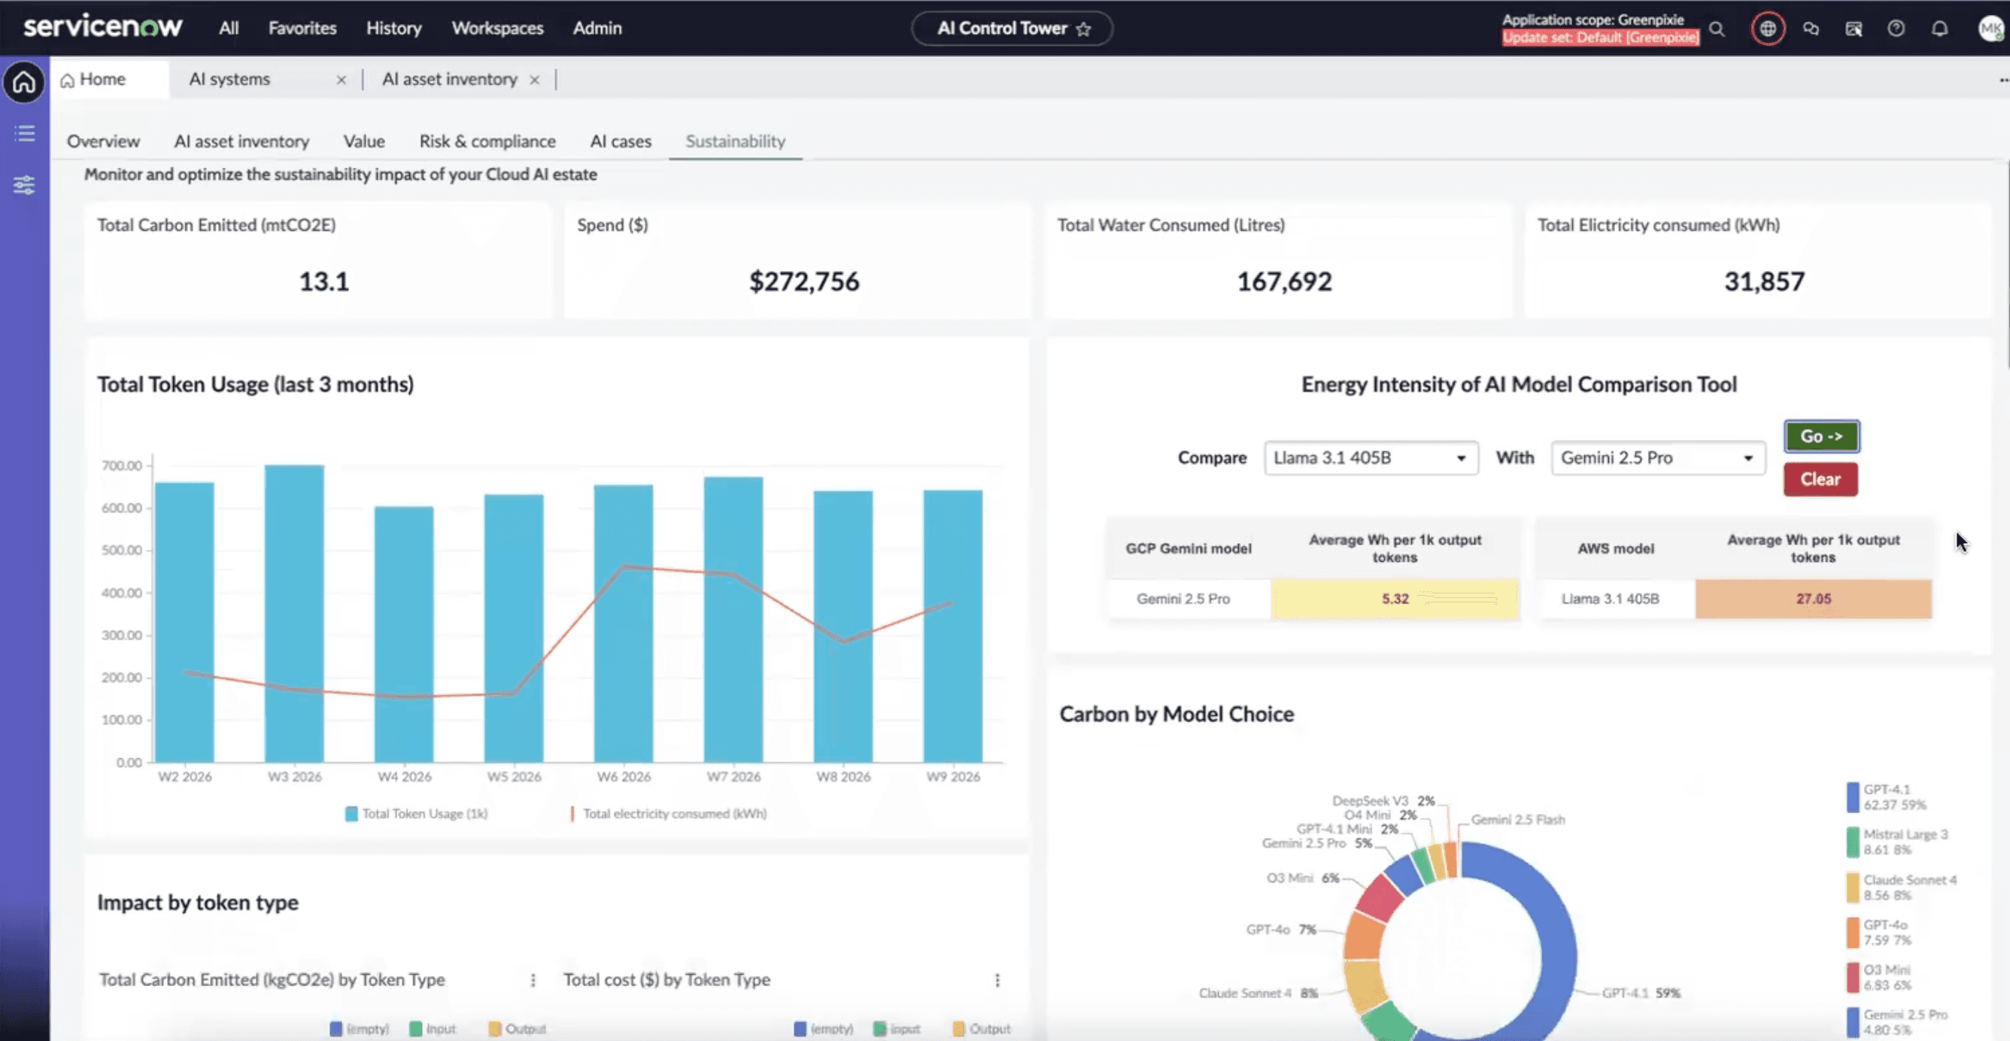Image resolution: width=2010 pixels, height=1041 pixels.
Task: Select the AI asset inventory sub-tab
Action: pyautogui.click(x=241, y=141)
